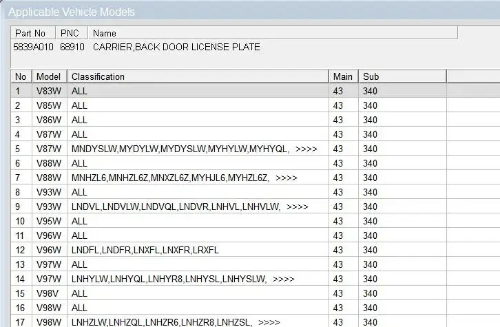Expand the >>>> classification list in row 17

[269, 322]
